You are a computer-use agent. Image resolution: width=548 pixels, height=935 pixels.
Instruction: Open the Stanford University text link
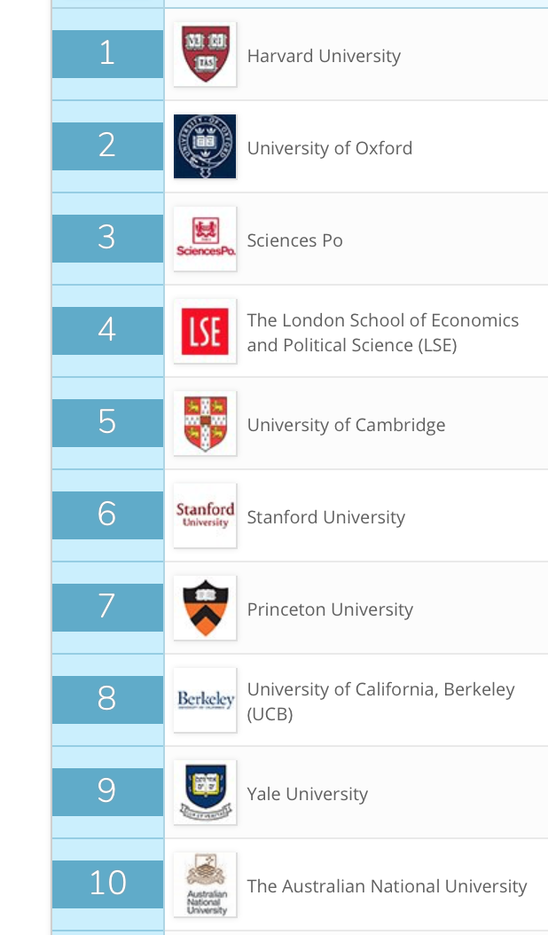click(325, 517)
